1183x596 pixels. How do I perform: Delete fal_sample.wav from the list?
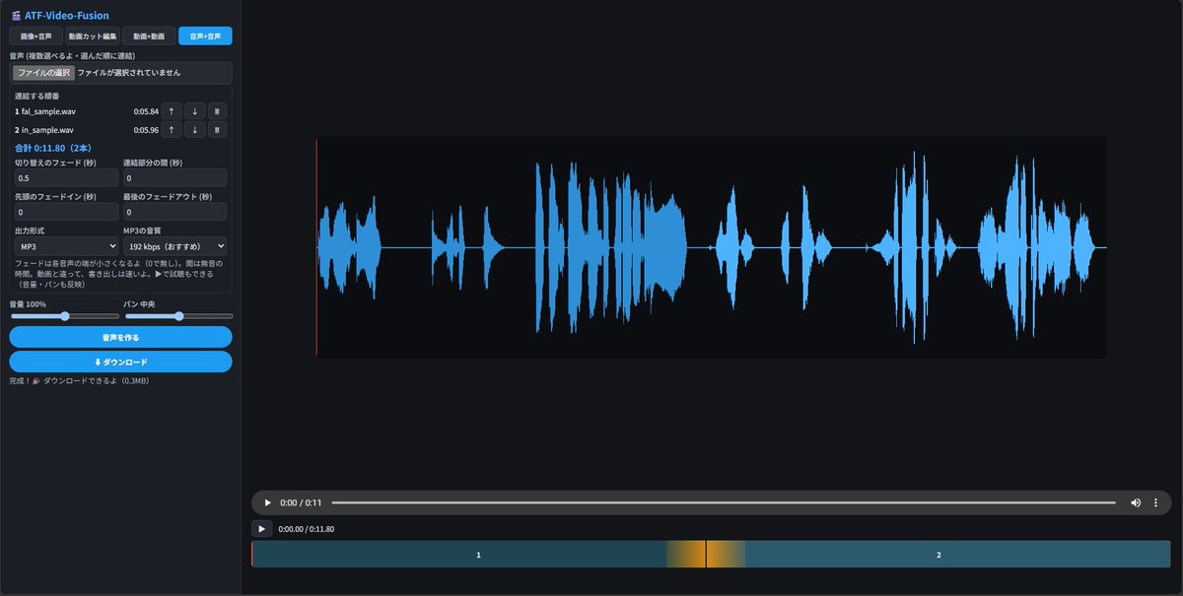tap(218, 111)
